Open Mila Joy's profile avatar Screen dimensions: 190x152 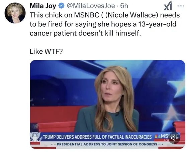point(15,13)
